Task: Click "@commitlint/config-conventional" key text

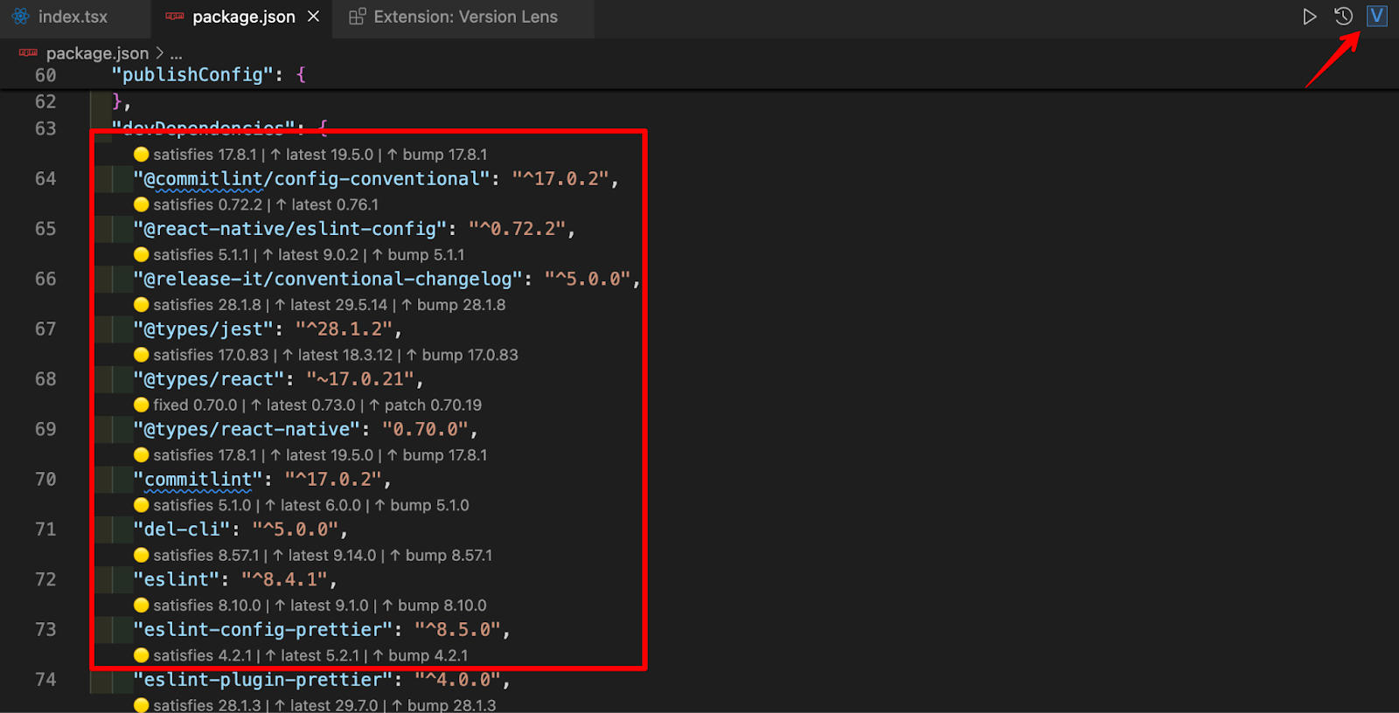Action: (312, 179)
